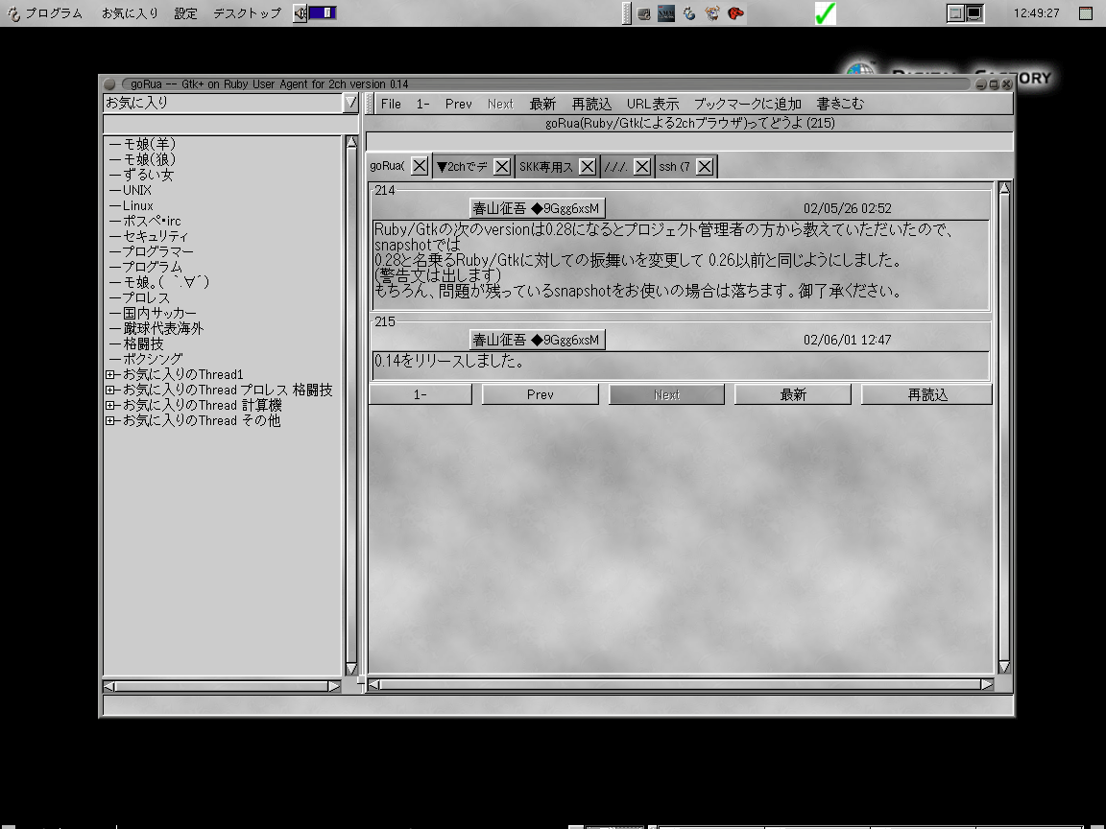The height and width of the screenshot is (829, 1106).
Task: Close the ssh tab using its X button
Action: (x=705, y=167)
